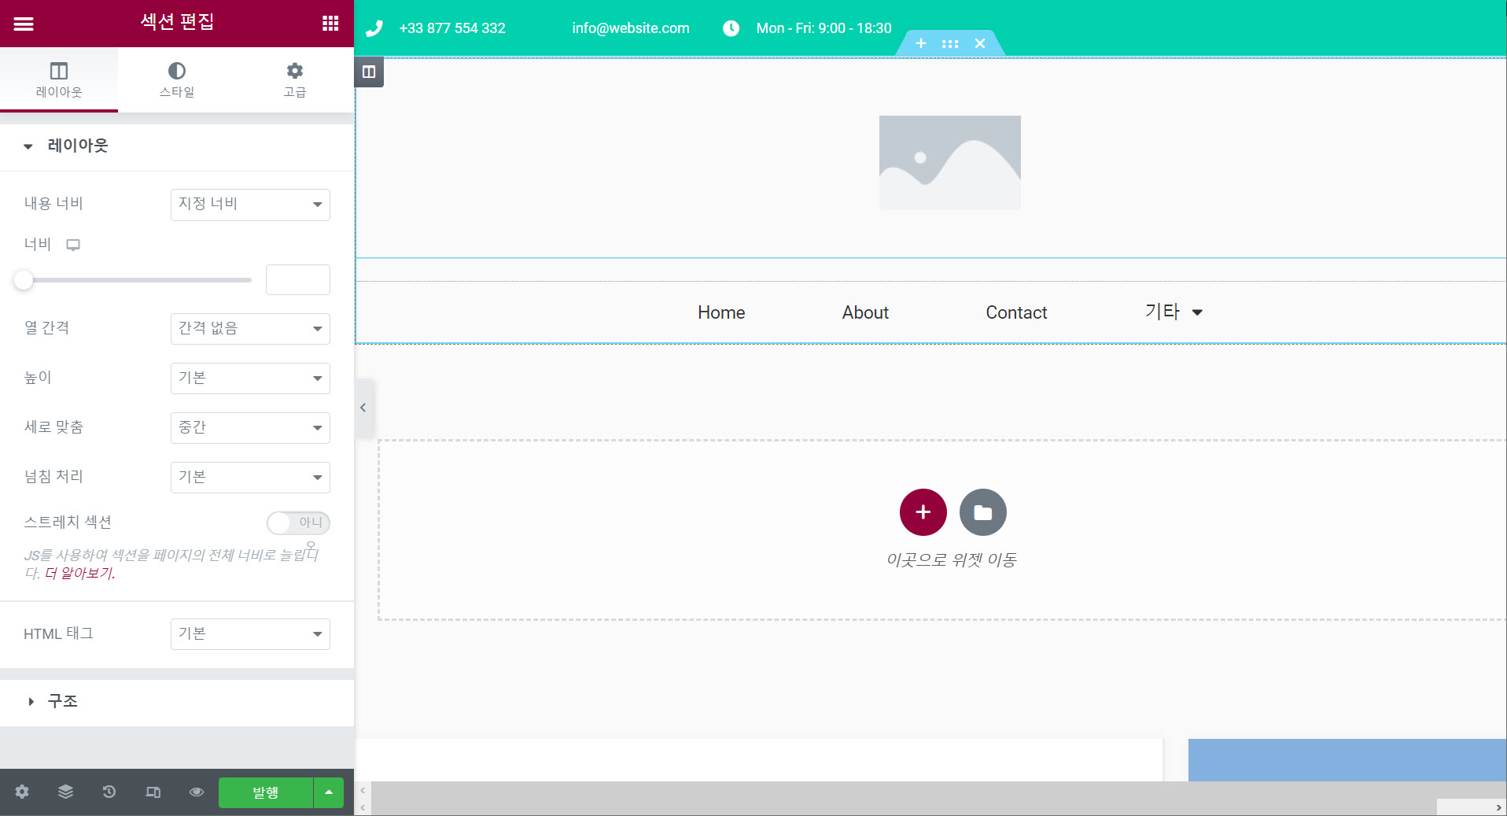Screen dimensions: 1507x816
Task: Click the 너비 value input field
Action: coord(298,279)
